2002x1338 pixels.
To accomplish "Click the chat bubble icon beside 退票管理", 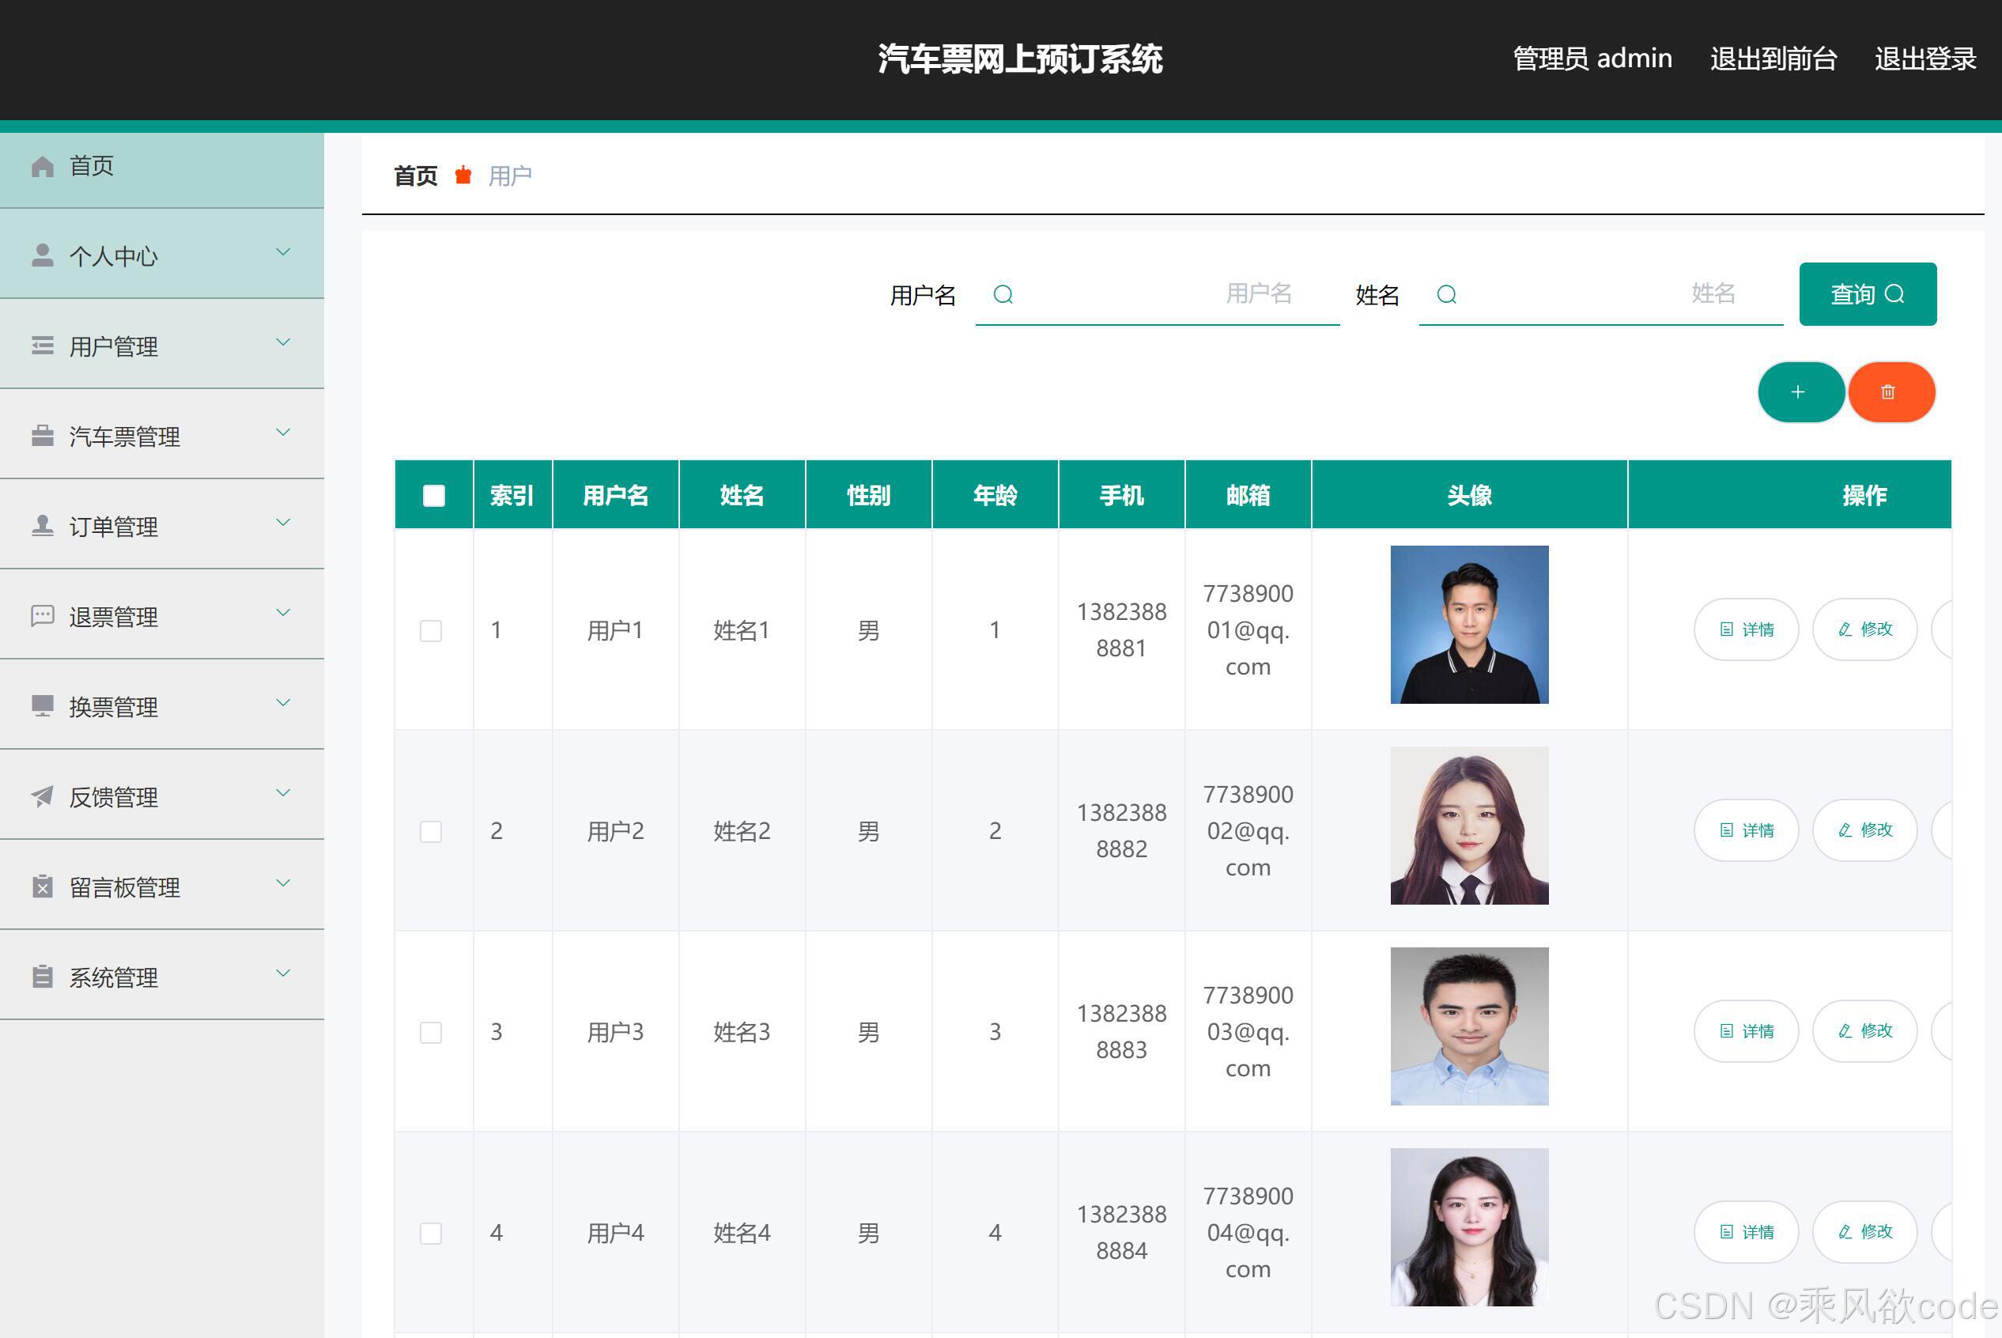I will click(43, 616).
